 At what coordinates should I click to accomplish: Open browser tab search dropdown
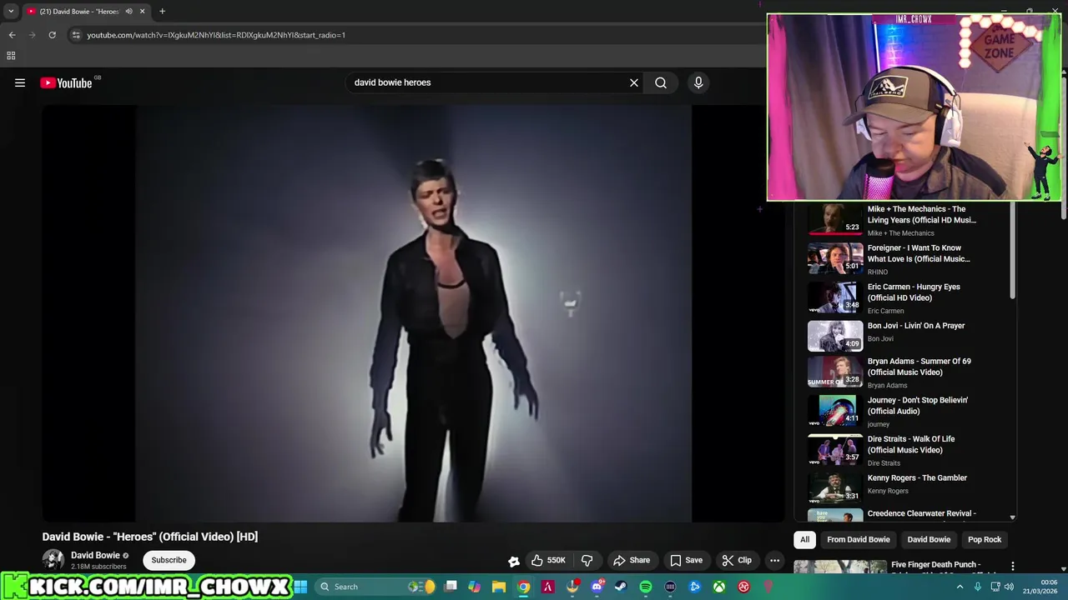click(11, 12)
